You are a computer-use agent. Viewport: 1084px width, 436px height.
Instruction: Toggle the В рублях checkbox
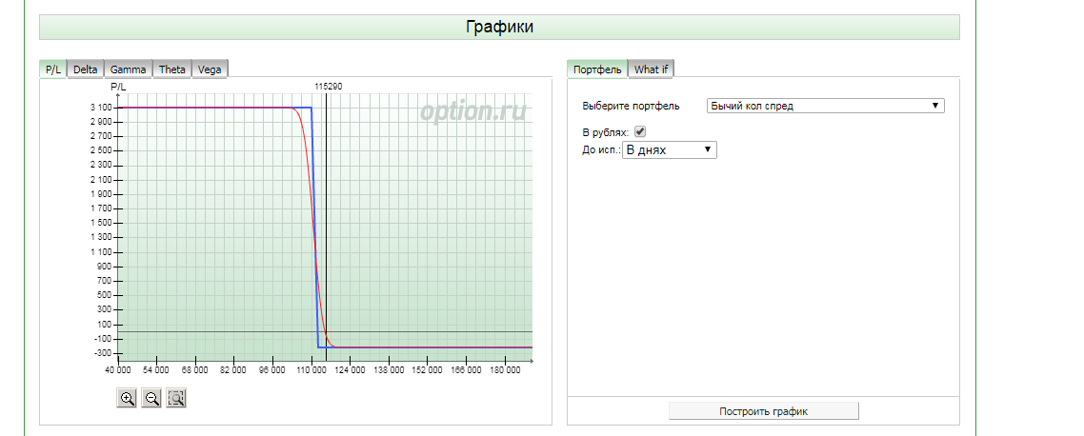(640, 131)
